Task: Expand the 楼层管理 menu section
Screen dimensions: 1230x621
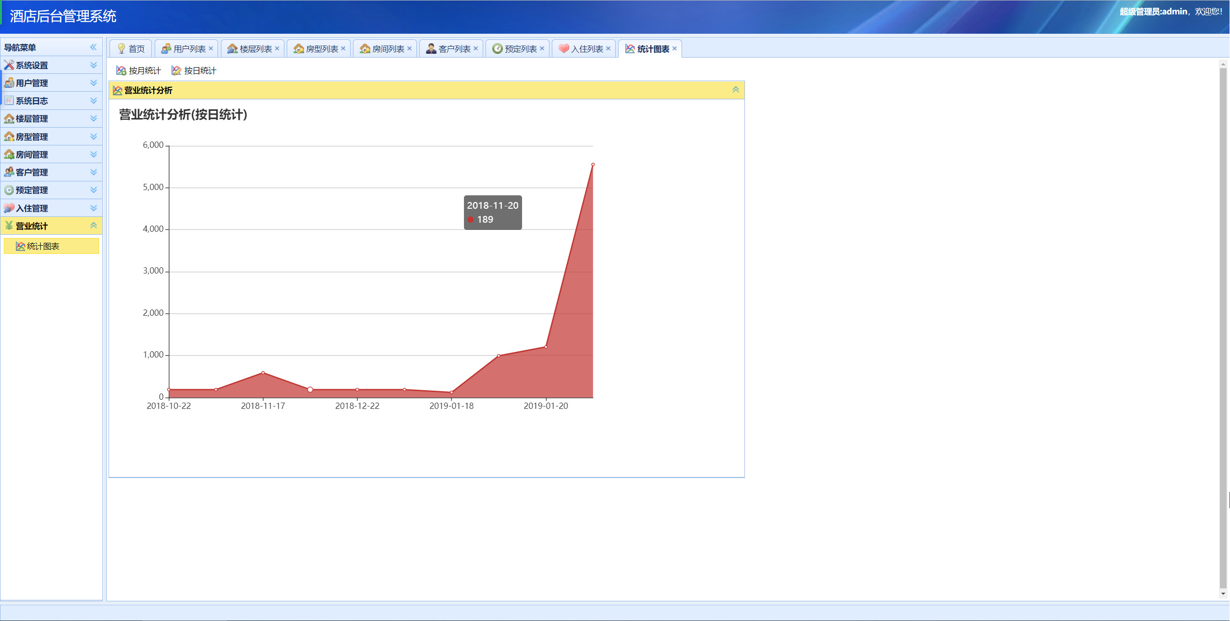Action: click(x=94, y=118)
